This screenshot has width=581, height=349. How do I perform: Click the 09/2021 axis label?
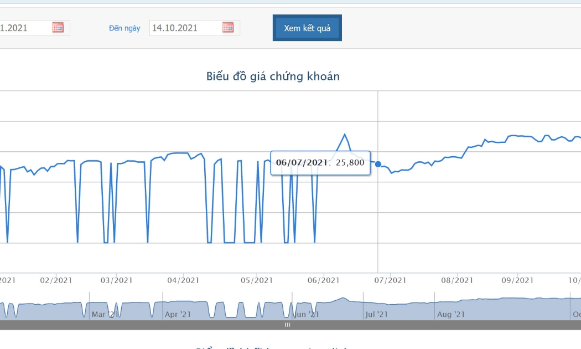click(x=517, y=280)
